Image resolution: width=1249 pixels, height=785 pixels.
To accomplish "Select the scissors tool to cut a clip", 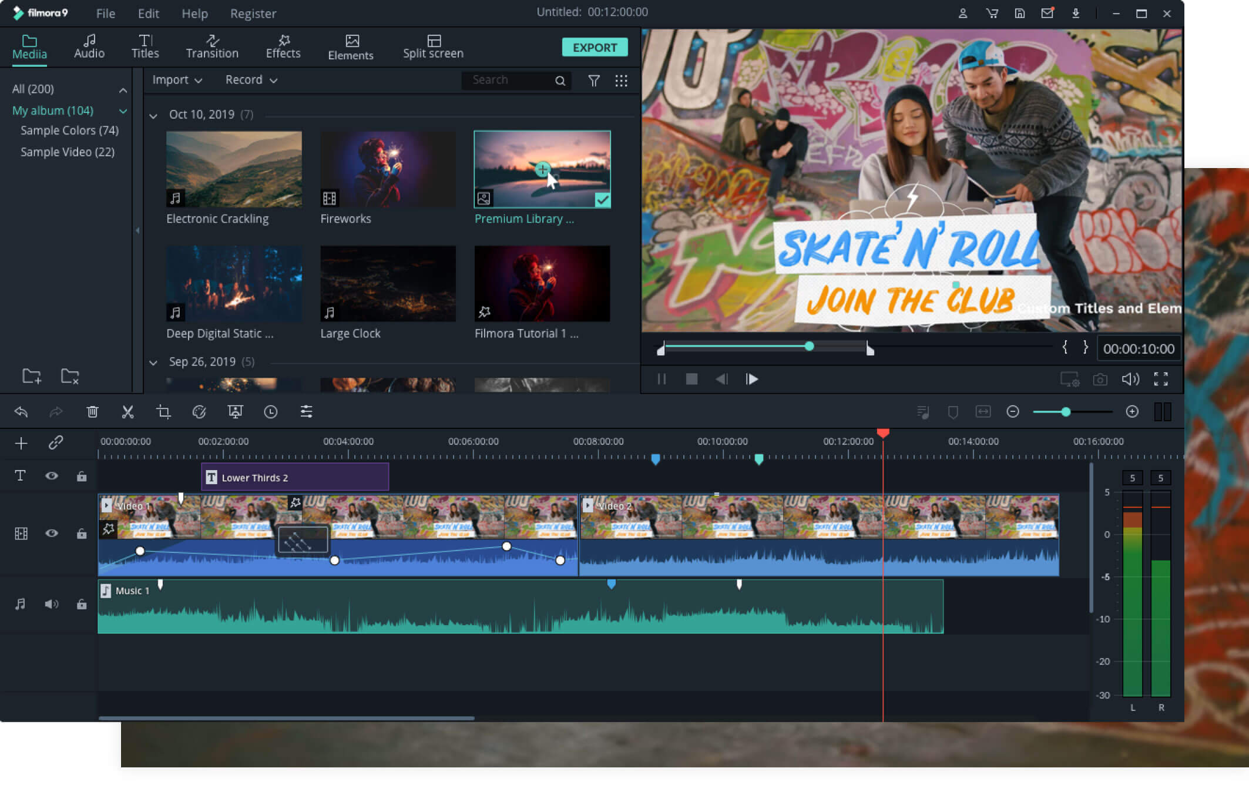I will point(128,411).
